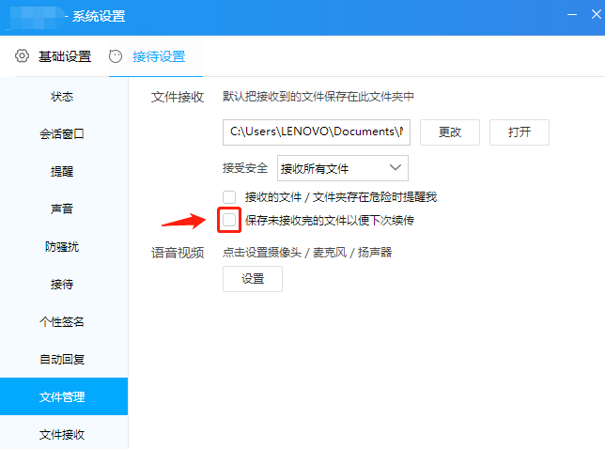Click the 设置 button under 语音视频

coord(253,279)
